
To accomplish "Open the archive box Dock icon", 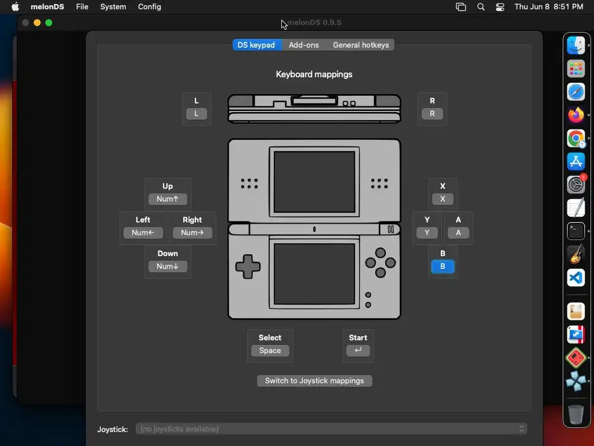I will point(576,312).
